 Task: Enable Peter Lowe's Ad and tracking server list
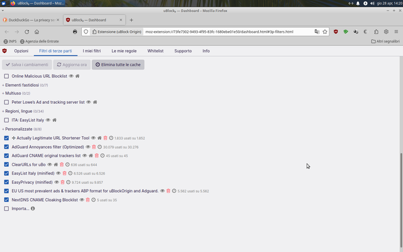(x=6, y=102)
